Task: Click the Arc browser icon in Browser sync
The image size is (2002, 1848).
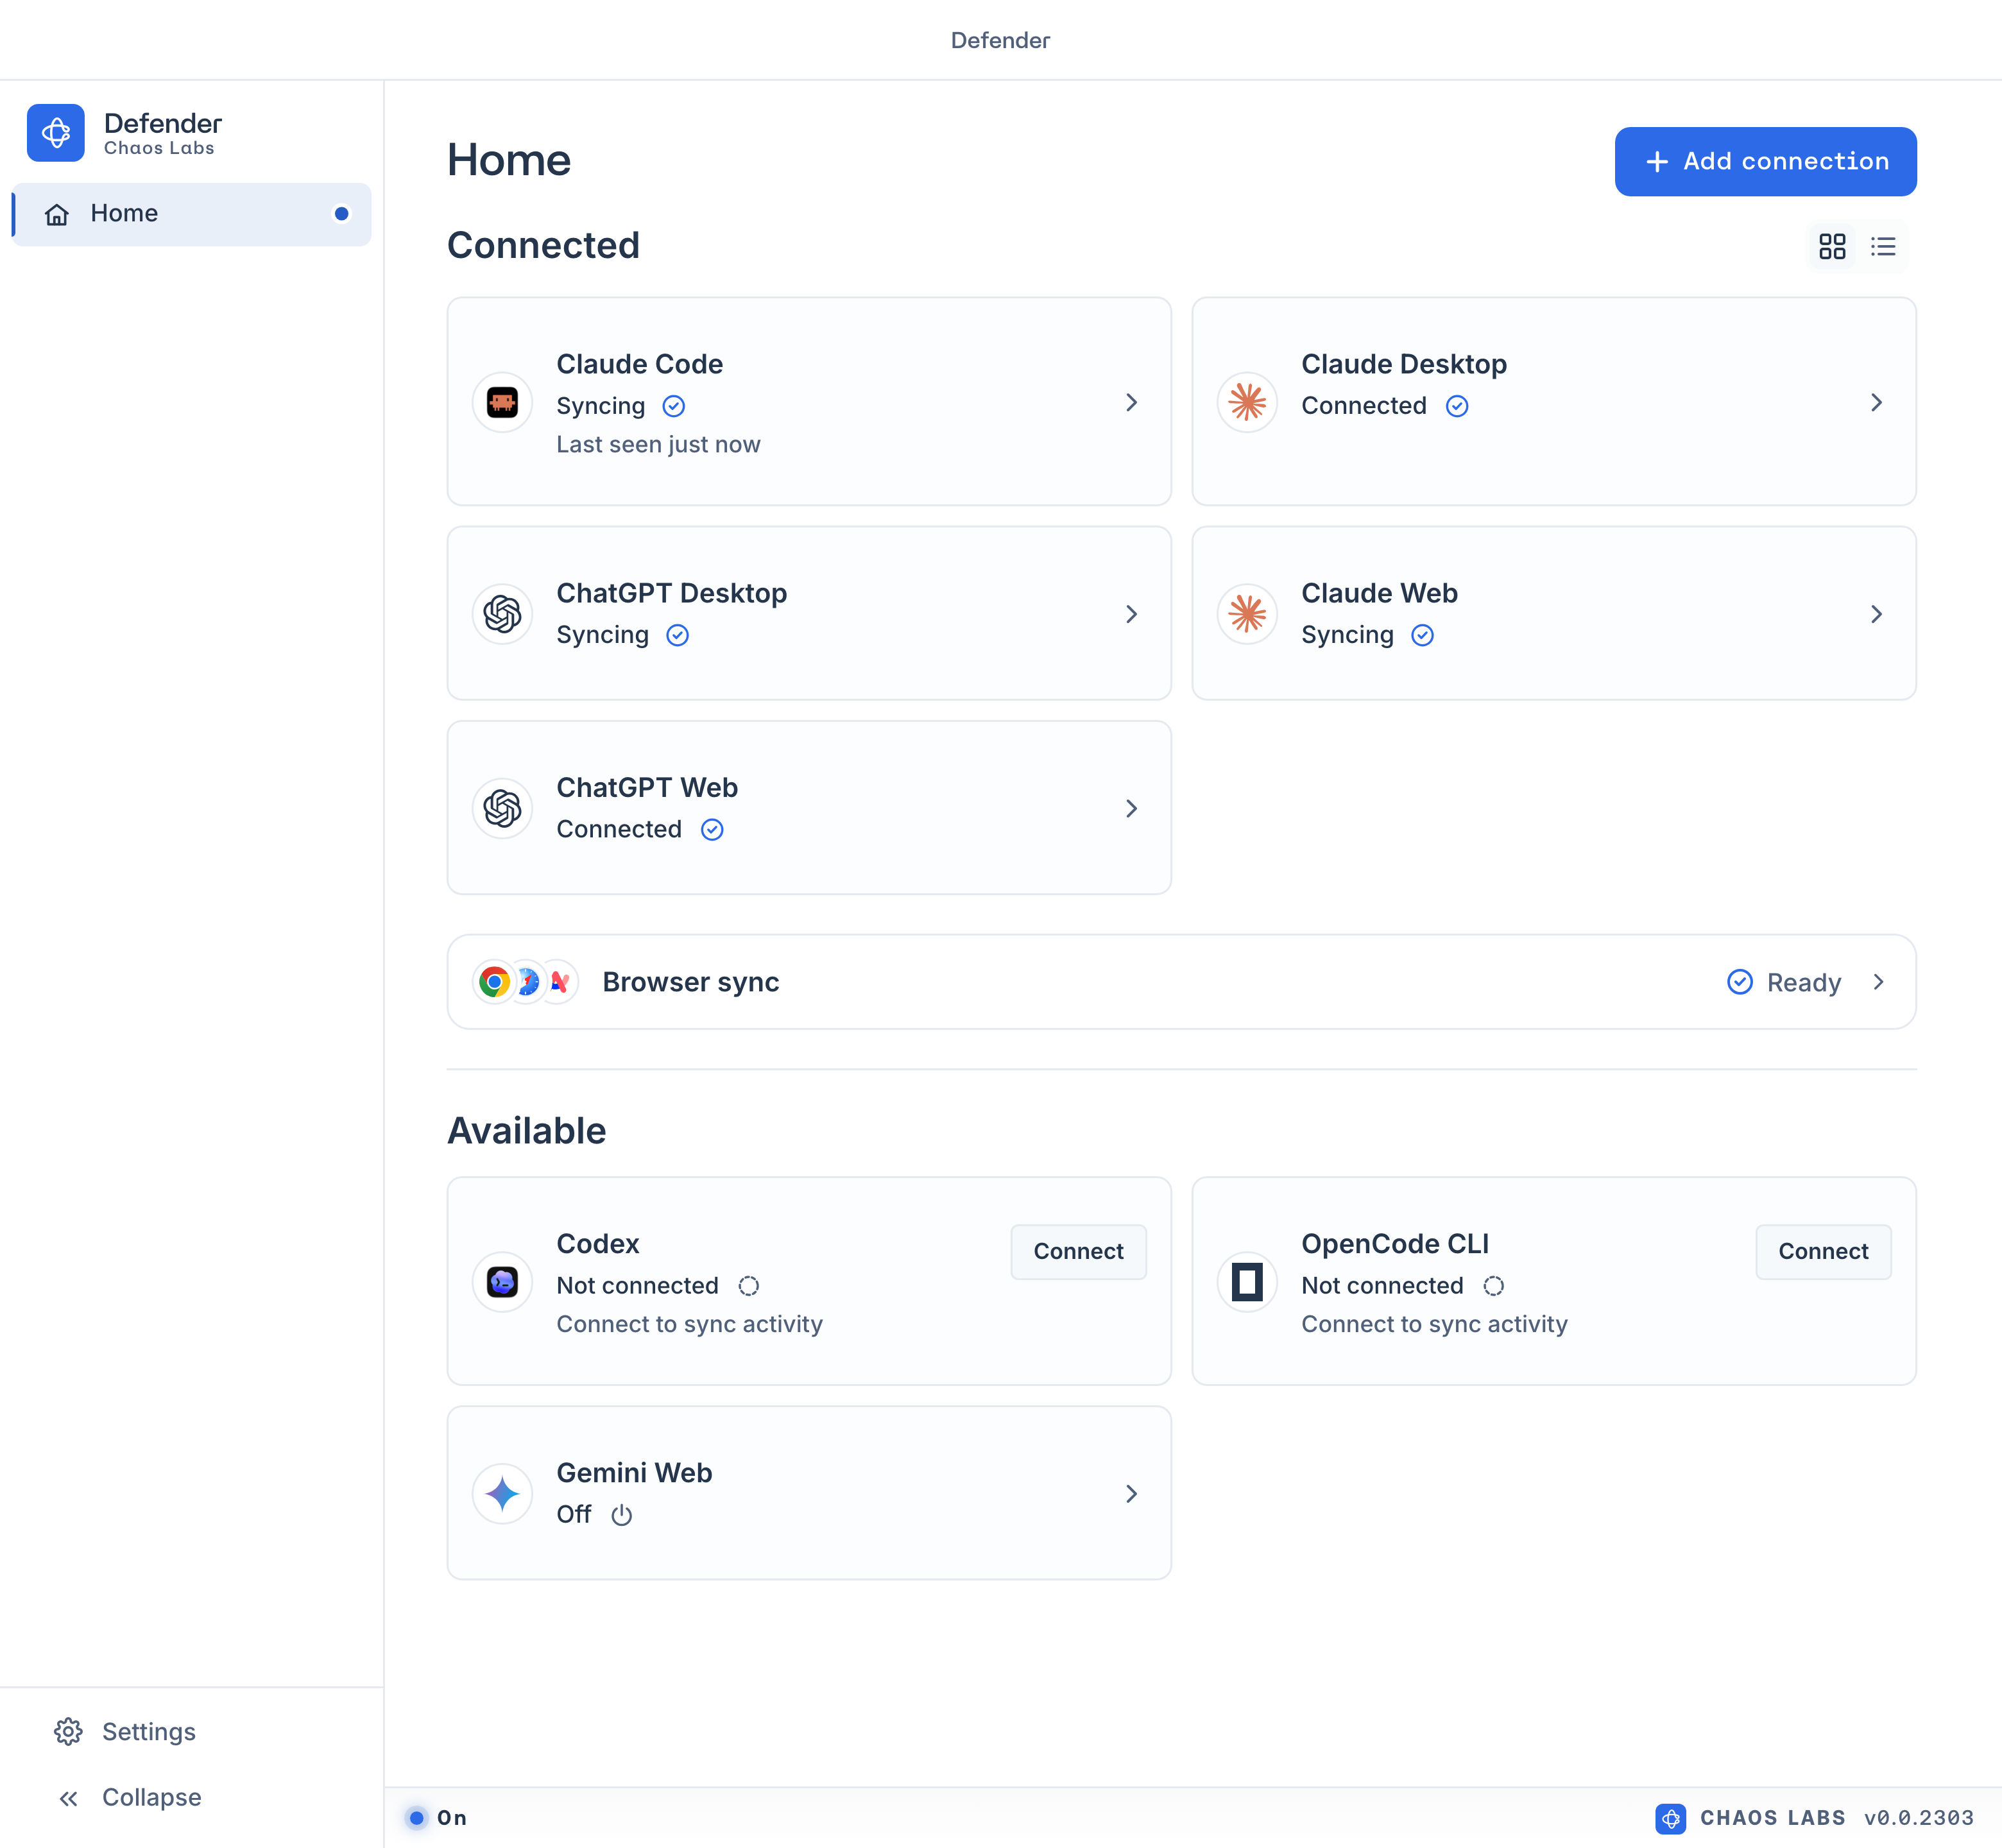Action: [x=560, y=982]
